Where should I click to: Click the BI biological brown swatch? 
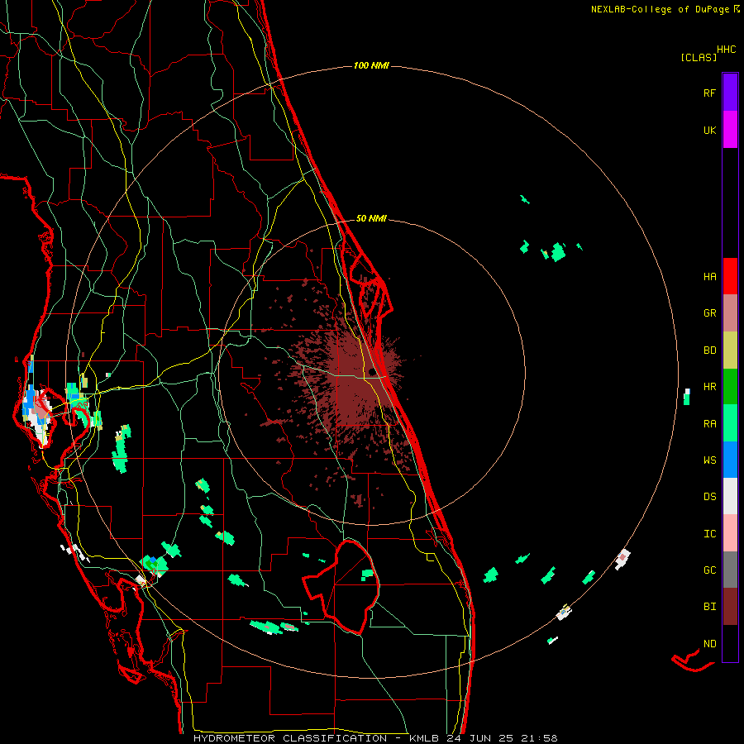click(x=730, y=607)
